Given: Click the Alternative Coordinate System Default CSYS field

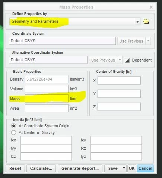Looking at the screenshot, I should click(x=48, y=60).
